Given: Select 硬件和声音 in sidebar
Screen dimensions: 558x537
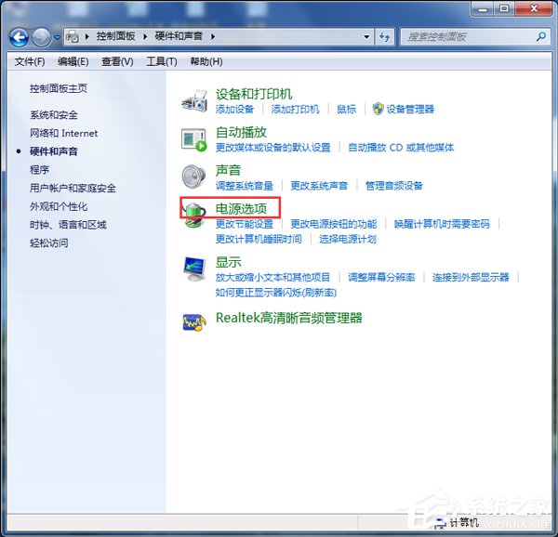Looking at the screenshot, I should click(x=54, y=151).
